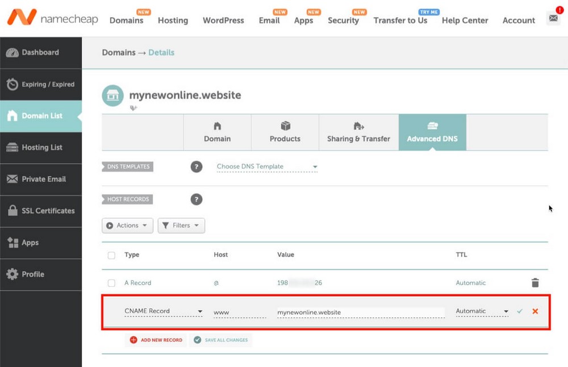The width and height of the screenshot is (568, 367).
Task: Open the Automatic TTL dropdown in CNAME row
Action: (x=482, y=311)
